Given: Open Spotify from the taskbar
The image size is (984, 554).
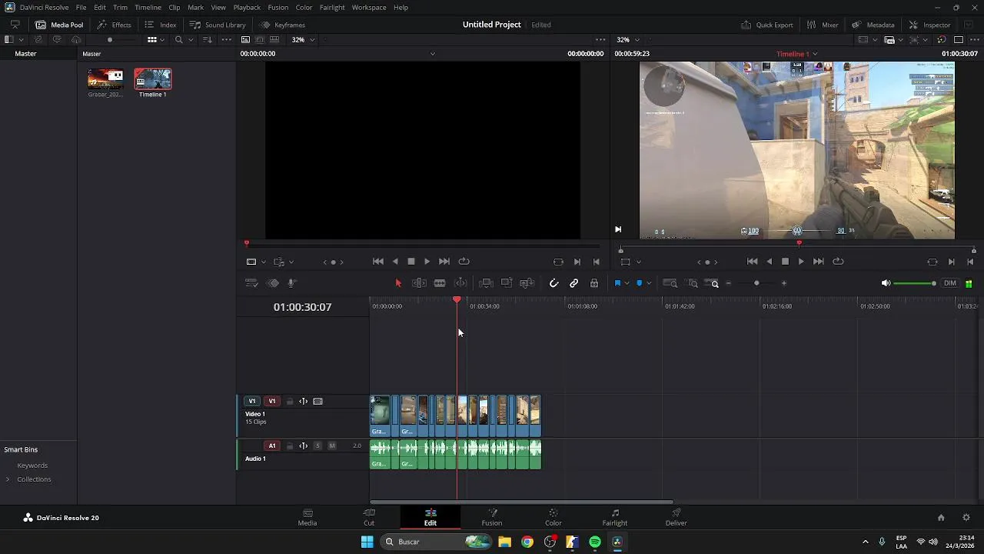Looking at the screenshot, I should click(595, 542).
